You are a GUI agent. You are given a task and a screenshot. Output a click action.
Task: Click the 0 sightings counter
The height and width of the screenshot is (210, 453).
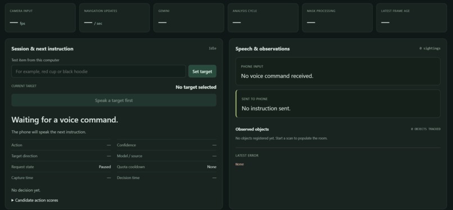click(x=430, y=48)
